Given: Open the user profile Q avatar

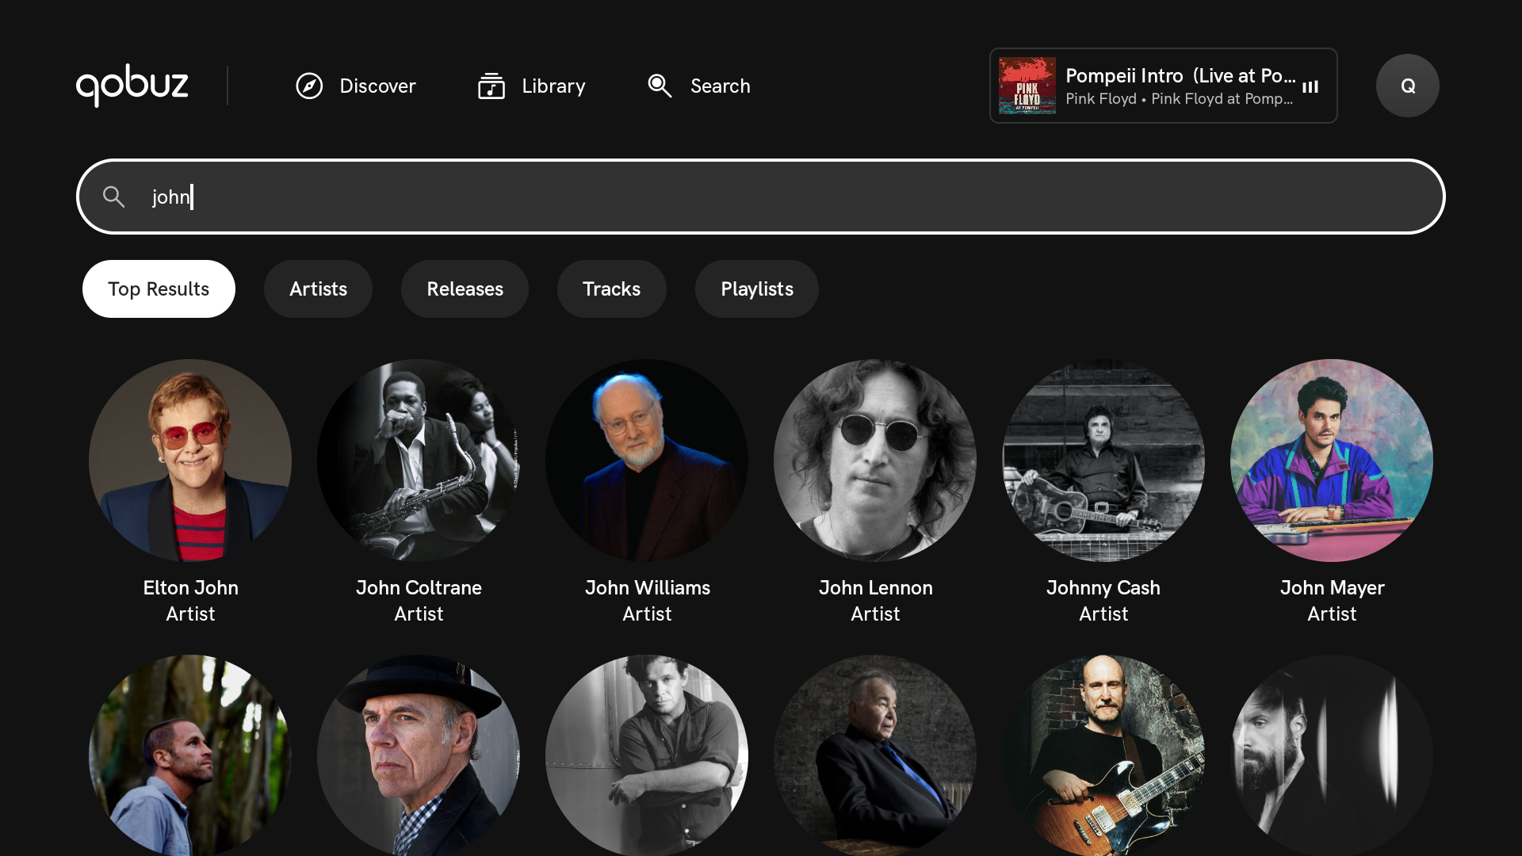Looking at the screenshot, I should click(x=1407, y=86).
